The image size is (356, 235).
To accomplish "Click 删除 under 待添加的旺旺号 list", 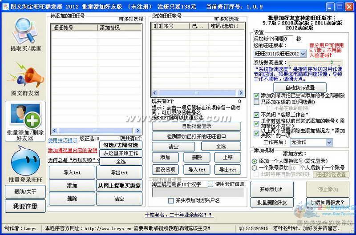I will click(x=72, y=199).
